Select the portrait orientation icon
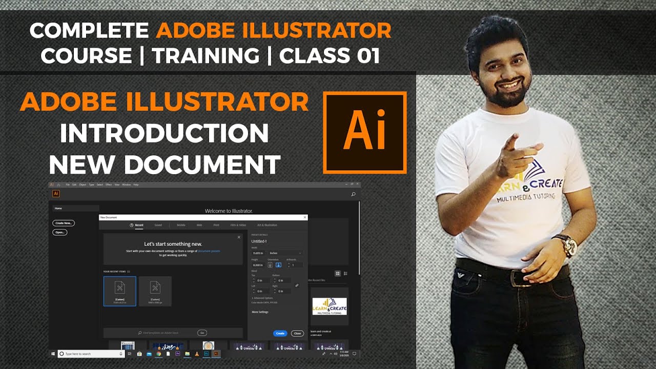 click(x=270, y=265)
